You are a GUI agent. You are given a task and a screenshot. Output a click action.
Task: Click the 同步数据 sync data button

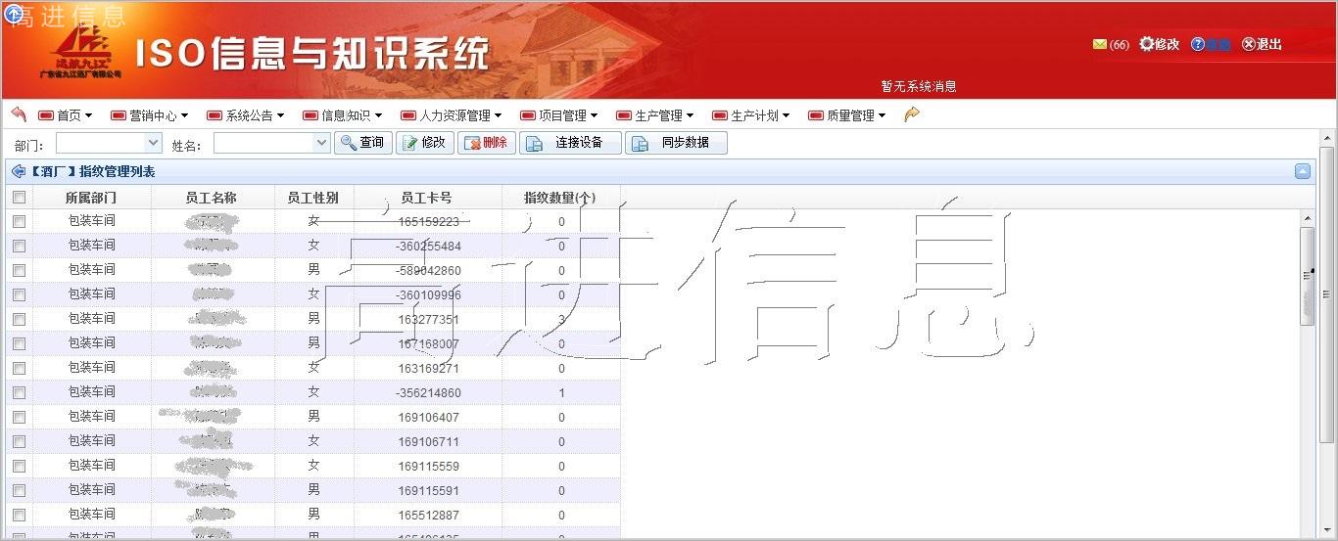tap(676, 143)
